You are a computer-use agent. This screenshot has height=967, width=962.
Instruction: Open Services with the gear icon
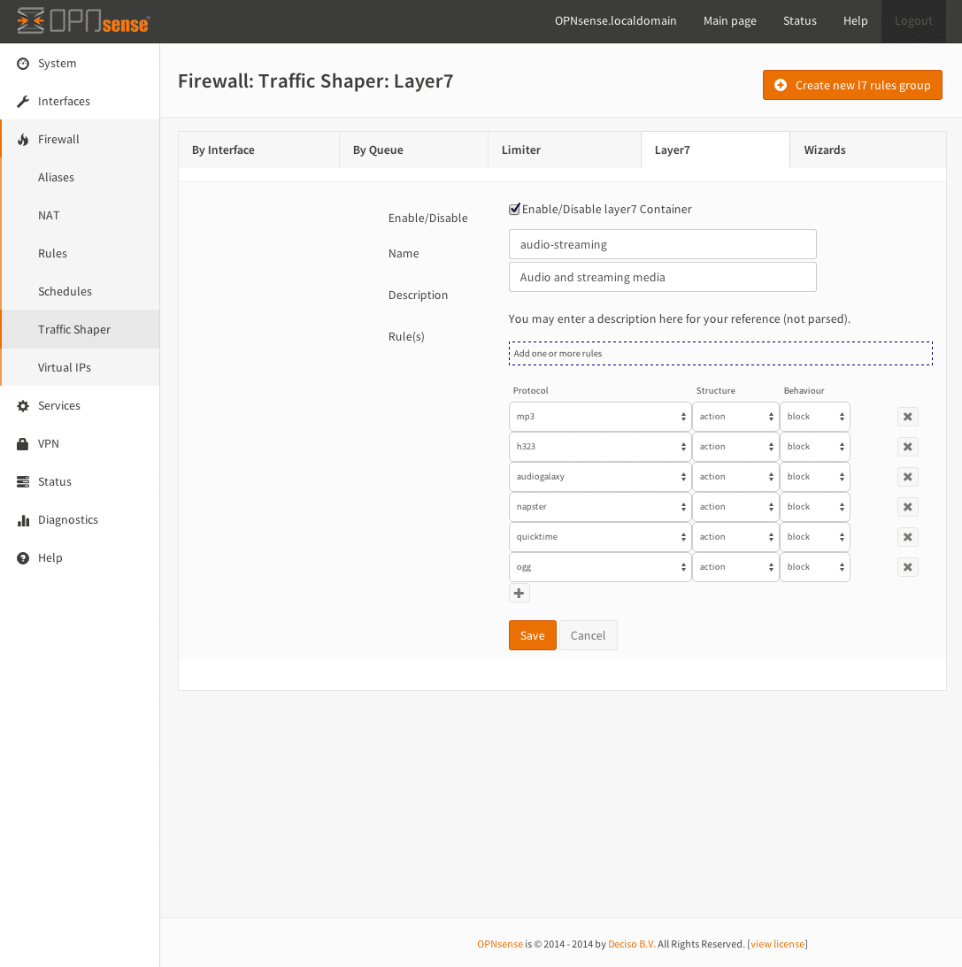[x=23, y=405]
